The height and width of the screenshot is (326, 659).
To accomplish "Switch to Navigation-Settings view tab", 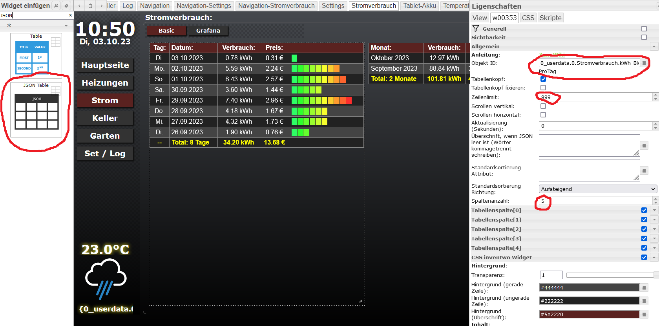I will pyautogui.click(x=204, y=5).
